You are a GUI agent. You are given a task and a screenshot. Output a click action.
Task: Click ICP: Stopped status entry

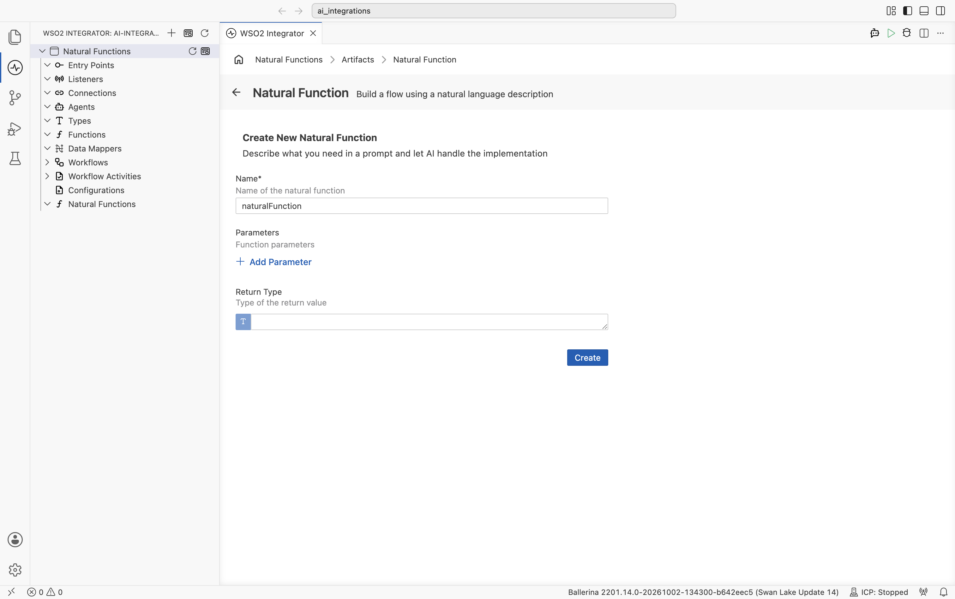pos(879,592)
